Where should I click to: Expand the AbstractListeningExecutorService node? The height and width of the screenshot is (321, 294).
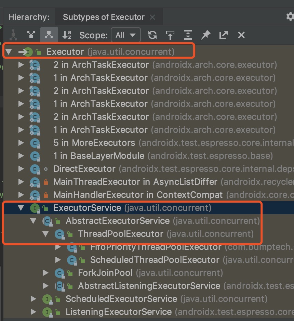click(45, 286)
